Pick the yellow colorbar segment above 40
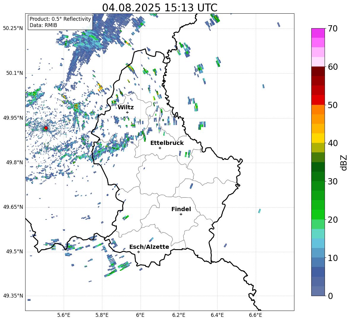The width and height of the screenshot is (351, 321). [x=318, y=138]
